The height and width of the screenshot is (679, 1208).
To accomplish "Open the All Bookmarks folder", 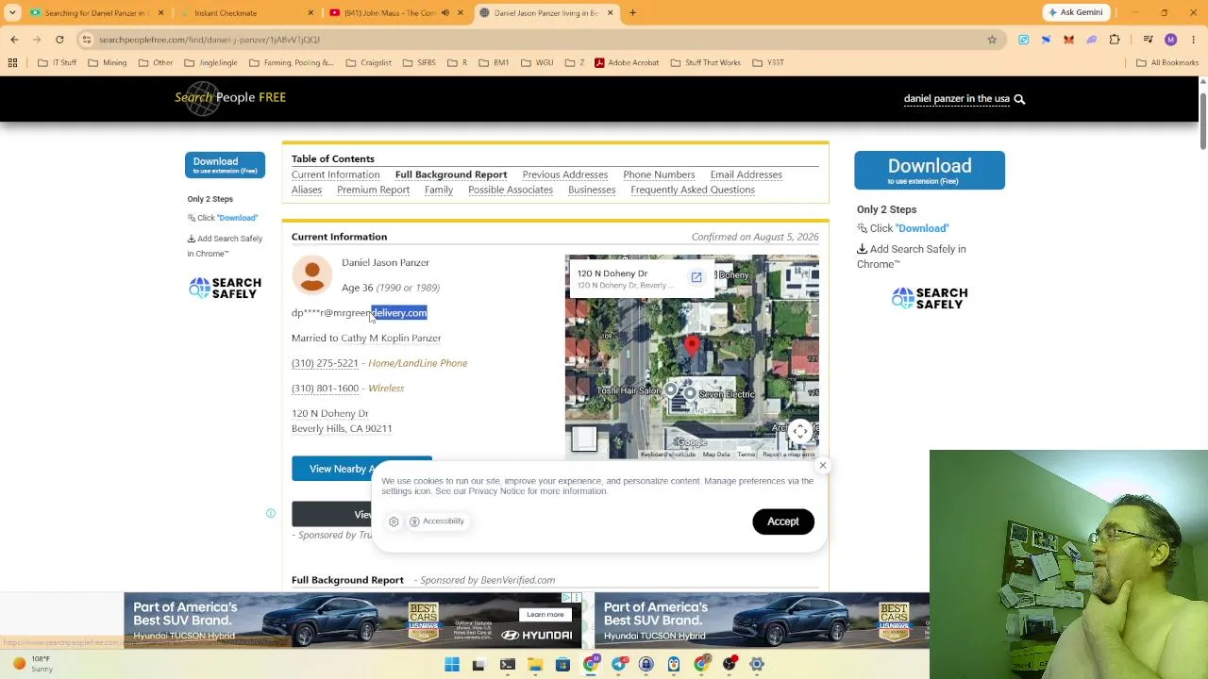I will tap(1167, 63).
